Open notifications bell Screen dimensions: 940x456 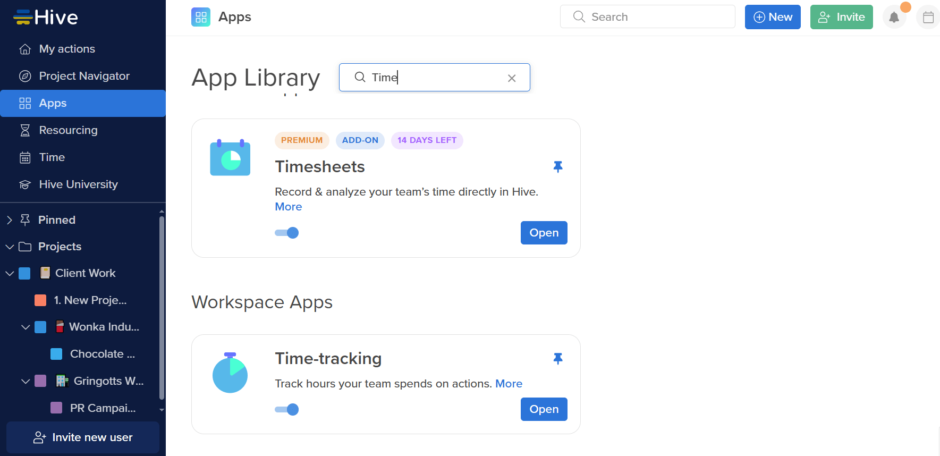[894, 18]
